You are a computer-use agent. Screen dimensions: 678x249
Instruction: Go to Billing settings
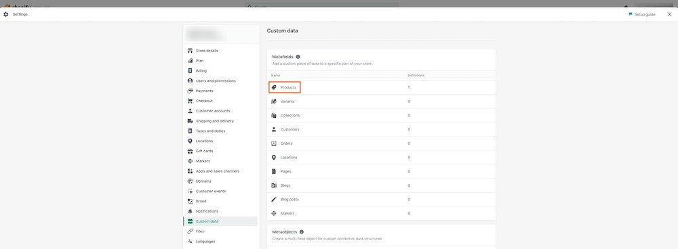220,71
